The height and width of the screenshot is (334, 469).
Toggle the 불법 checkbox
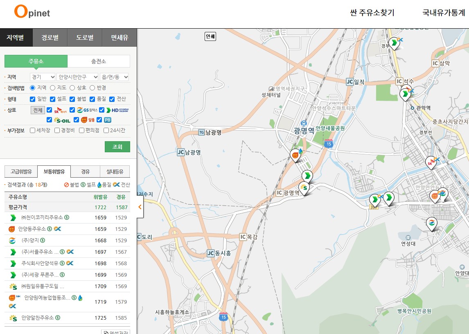coord(72,99)
